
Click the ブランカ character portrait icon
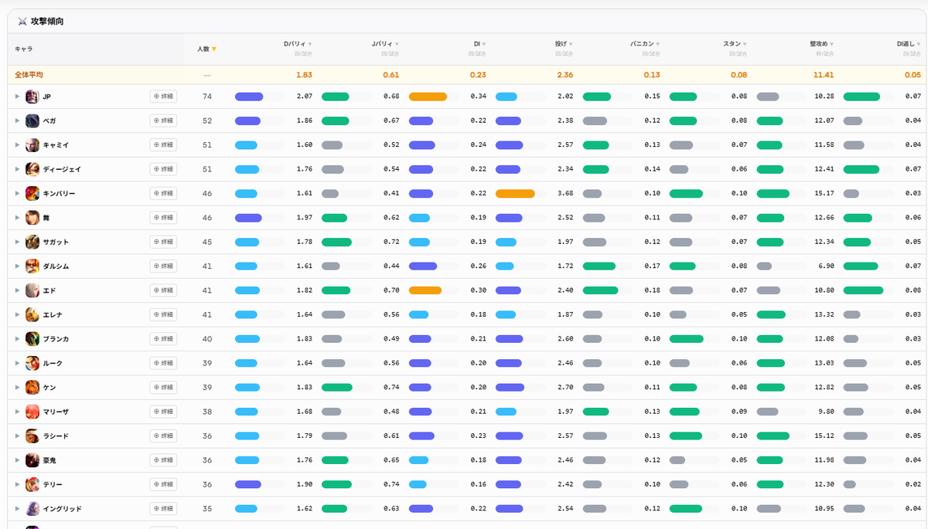32,339
